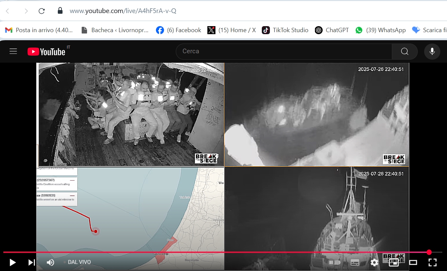The image size is (447, 271).
Task: Open the '(6) Facebook' bookmark
Action: point(178,30)
